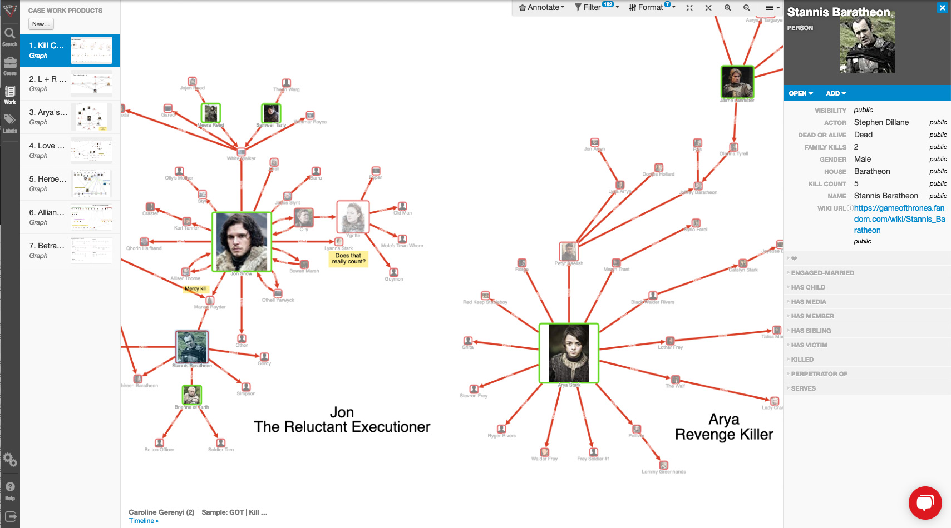
Task: Select the White Walker node
Action: tap(242, 152)
